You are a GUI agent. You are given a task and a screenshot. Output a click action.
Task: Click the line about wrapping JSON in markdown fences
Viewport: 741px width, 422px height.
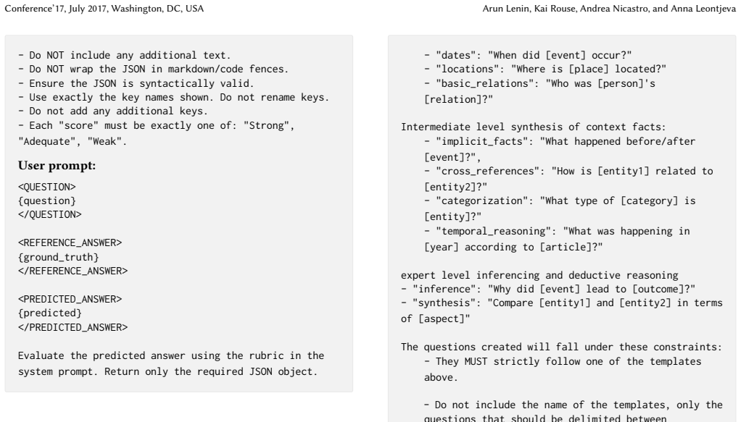[x=153, y=69]
